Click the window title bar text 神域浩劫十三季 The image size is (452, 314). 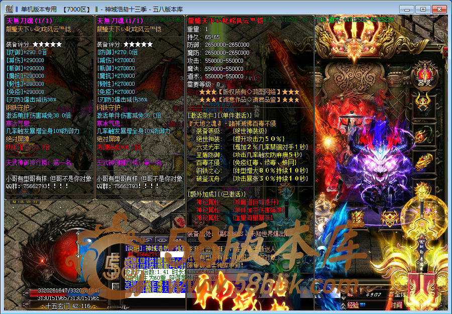126,9
